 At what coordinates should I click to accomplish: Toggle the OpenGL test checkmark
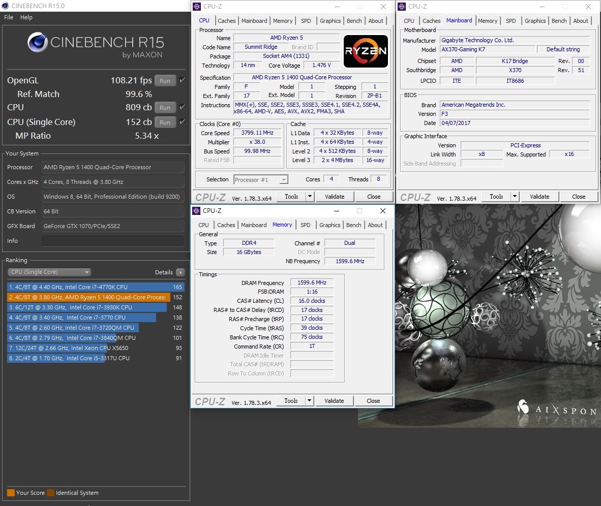pyautogui.click(x=183, y=80)
